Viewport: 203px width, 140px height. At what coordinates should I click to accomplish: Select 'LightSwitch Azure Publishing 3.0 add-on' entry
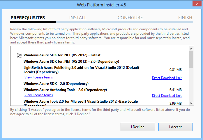pyautogui.click(x=82, y=70)
